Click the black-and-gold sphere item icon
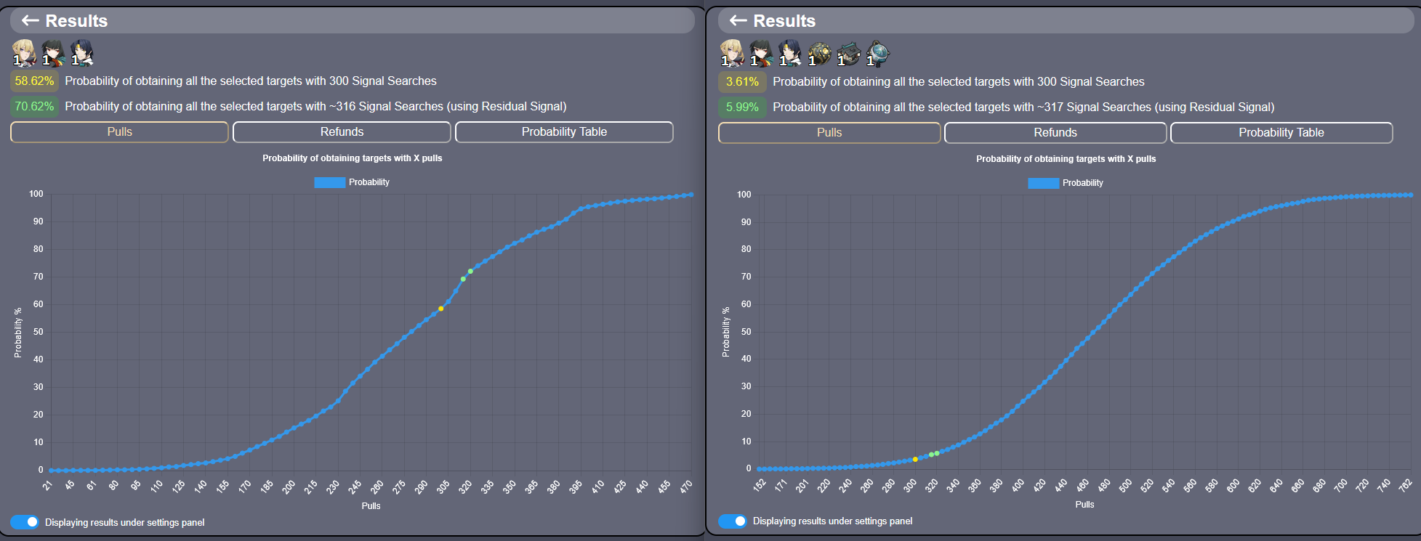1421x541 pixels. [819, 53]
